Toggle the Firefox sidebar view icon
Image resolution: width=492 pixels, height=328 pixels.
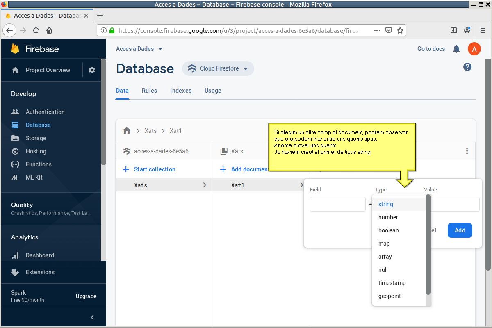click(454, 30)
